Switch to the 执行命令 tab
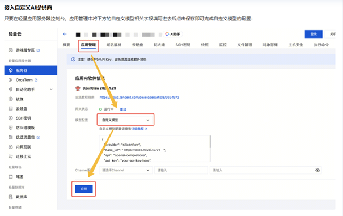The image size is (343, 216). (321, 45)
